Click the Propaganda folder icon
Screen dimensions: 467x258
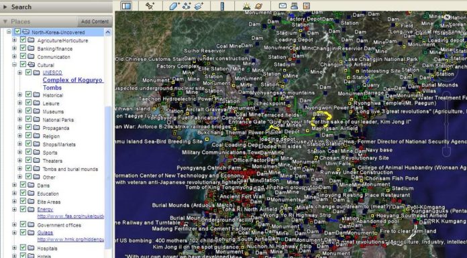[x=37, y=128]
